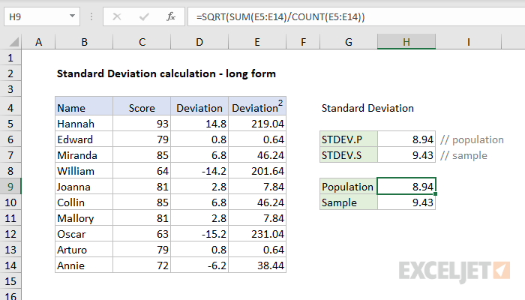
Task: Select row 5 header
Action: click(x=11, y=124)
